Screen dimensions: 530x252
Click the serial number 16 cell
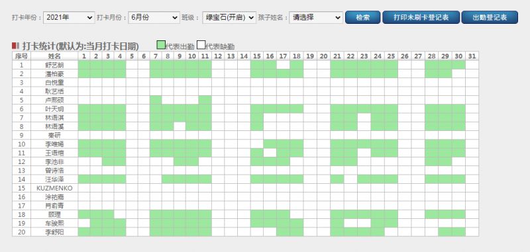[x=21, y=196]
